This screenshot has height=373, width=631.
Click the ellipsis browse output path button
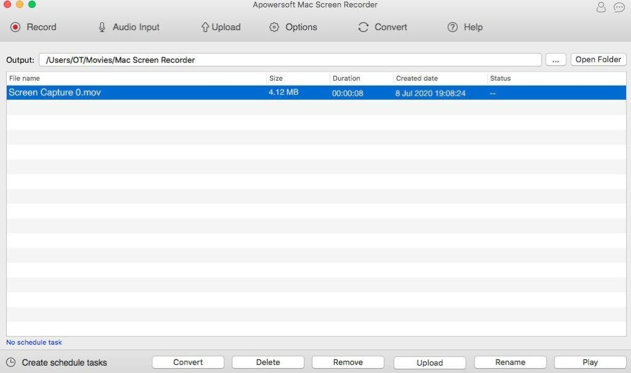coord(556,60)
